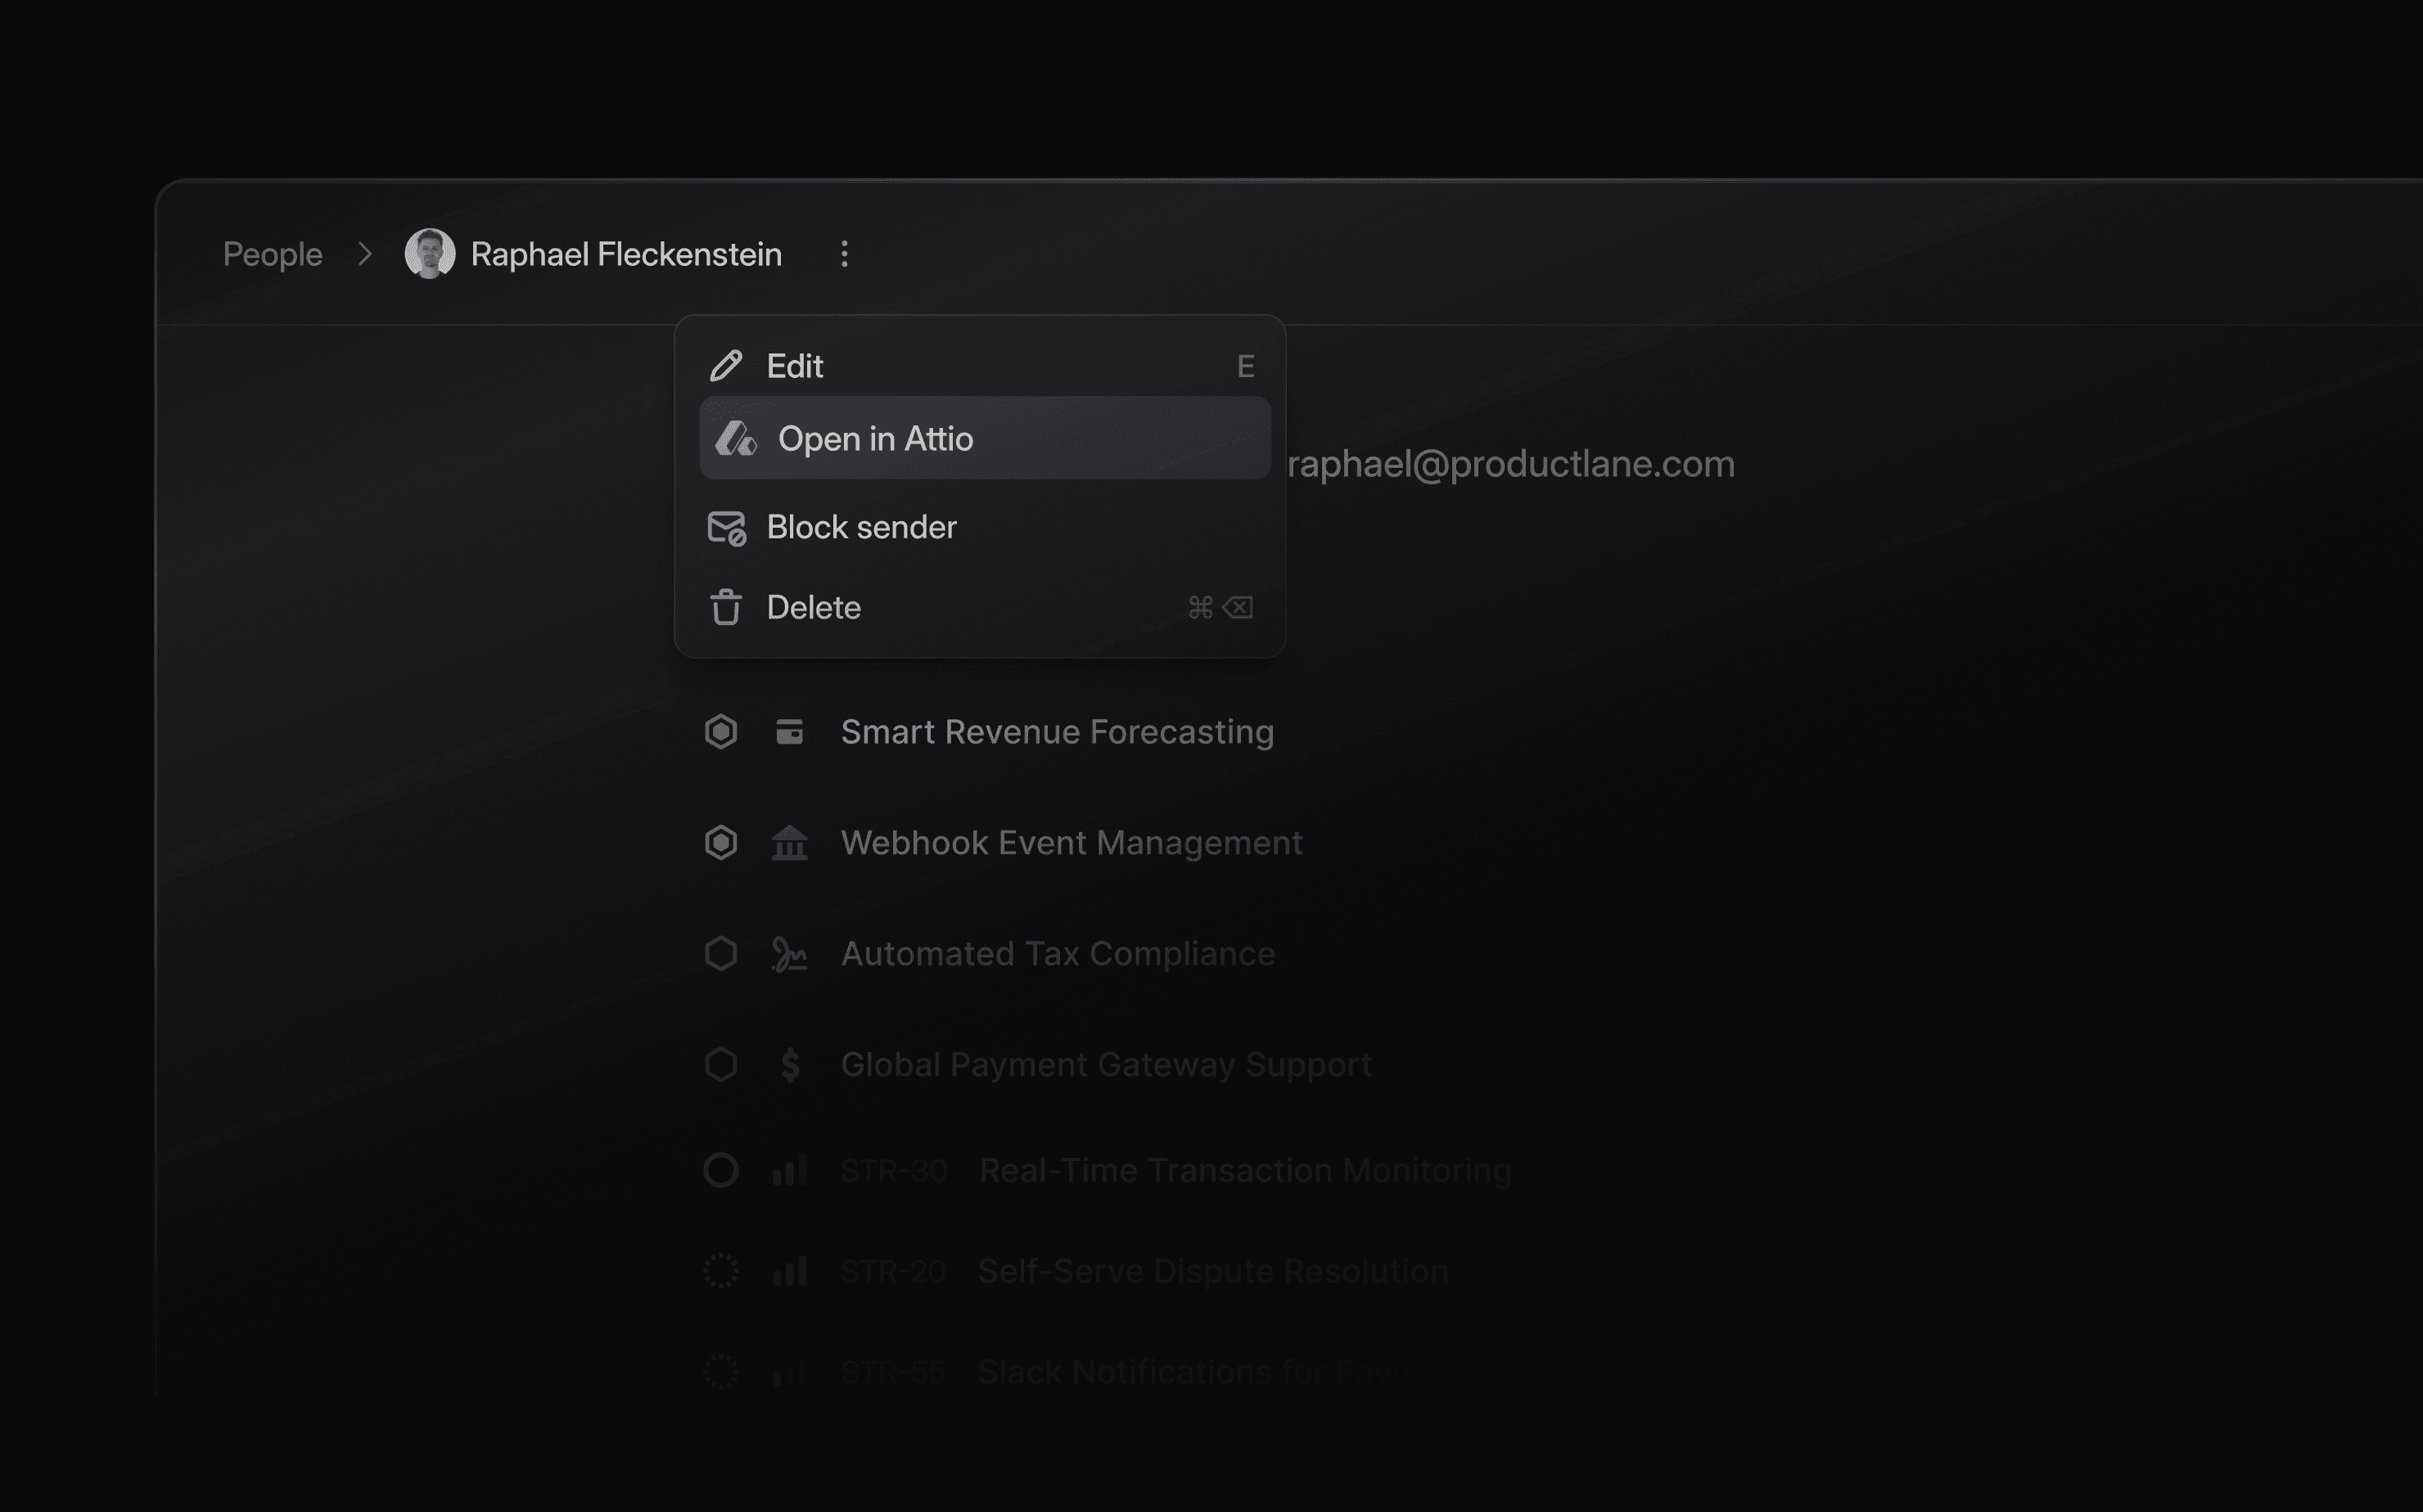Click Raphael Fleckenstein's avatar photo

pos(429,254)
